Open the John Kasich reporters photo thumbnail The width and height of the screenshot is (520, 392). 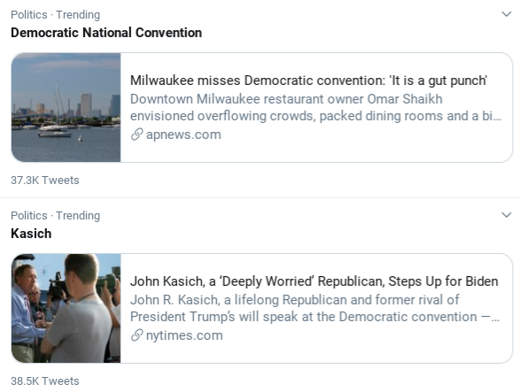point(66,308)
